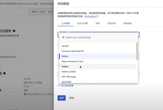
Task: Select CentOS from the OS list
Action: point(97,46)
